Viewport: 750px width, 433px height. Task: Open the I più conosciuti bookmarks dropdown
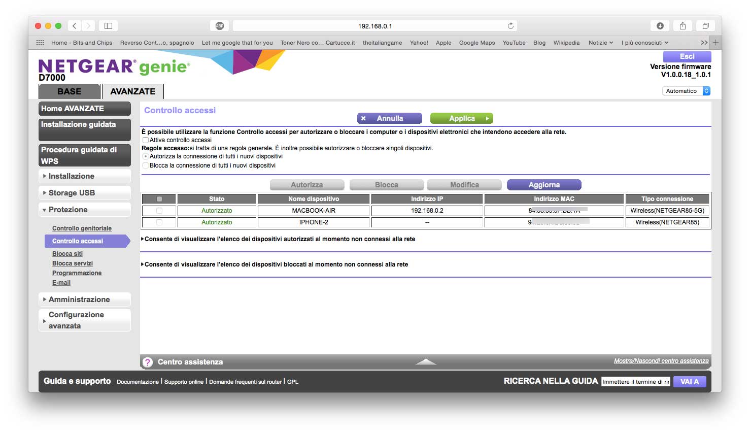coord(645,43)
